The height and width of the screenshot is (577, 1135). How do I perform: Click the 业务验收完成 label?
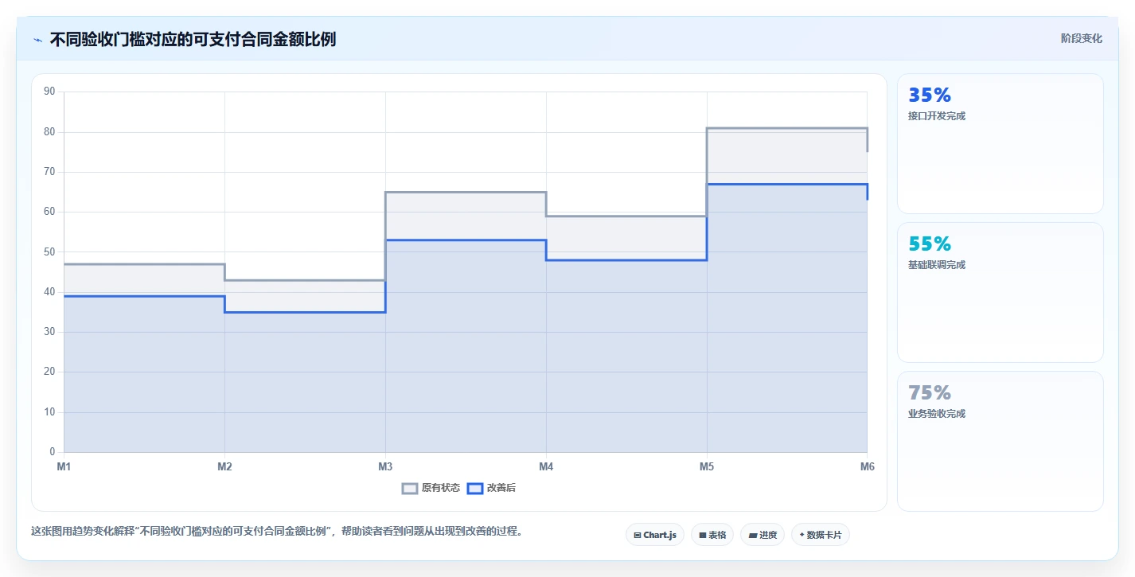coord(936,414)
